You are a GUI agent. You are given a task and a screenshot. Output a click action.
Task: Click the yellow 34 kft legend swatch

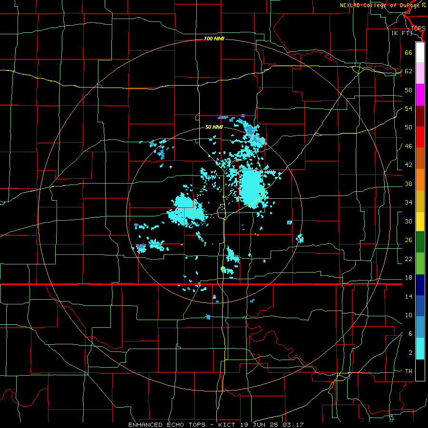(x=420, y=222)
